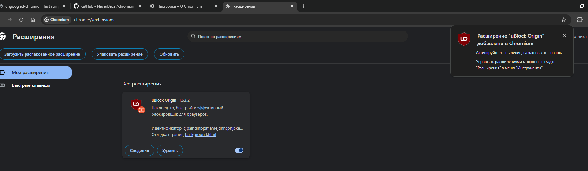Screen dimensions: 588x171
Task: Open the home page icon
Action: pos(33,20)
